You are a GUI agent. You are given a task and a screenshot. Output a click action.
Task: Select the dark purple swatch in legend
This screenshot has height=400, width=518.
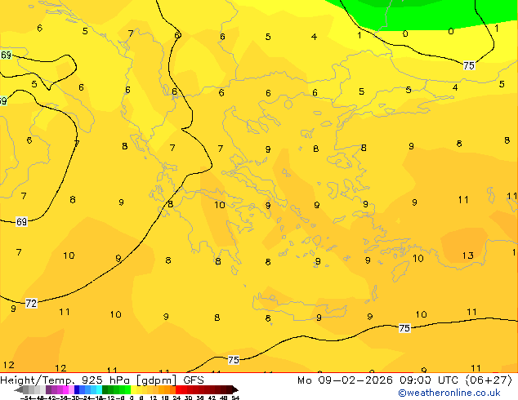pyautogui.click(x=48, y=389)
